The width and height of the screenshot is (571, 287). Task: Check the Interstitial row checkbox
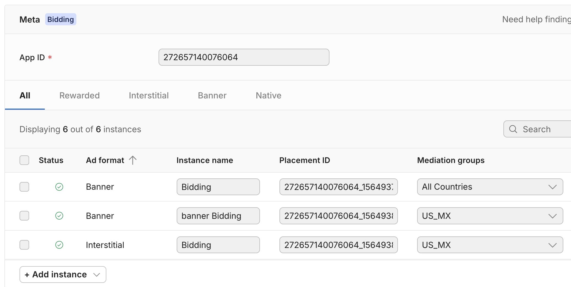[x=24, y=245]
